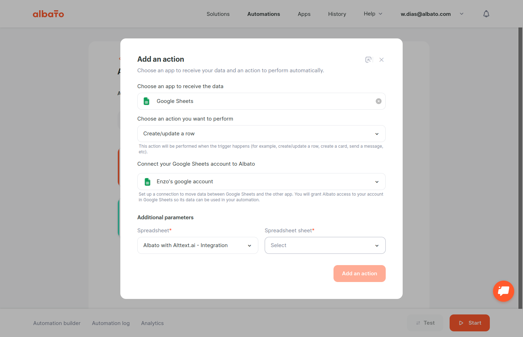Close the Add an action dialog
523x337 pixels.
381,60
